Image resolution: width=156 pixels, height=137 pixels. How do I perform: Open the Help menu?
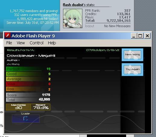(52, 43)
